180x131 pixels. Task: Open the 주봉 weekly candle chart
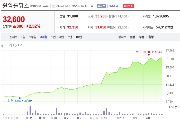coord(142,37)
